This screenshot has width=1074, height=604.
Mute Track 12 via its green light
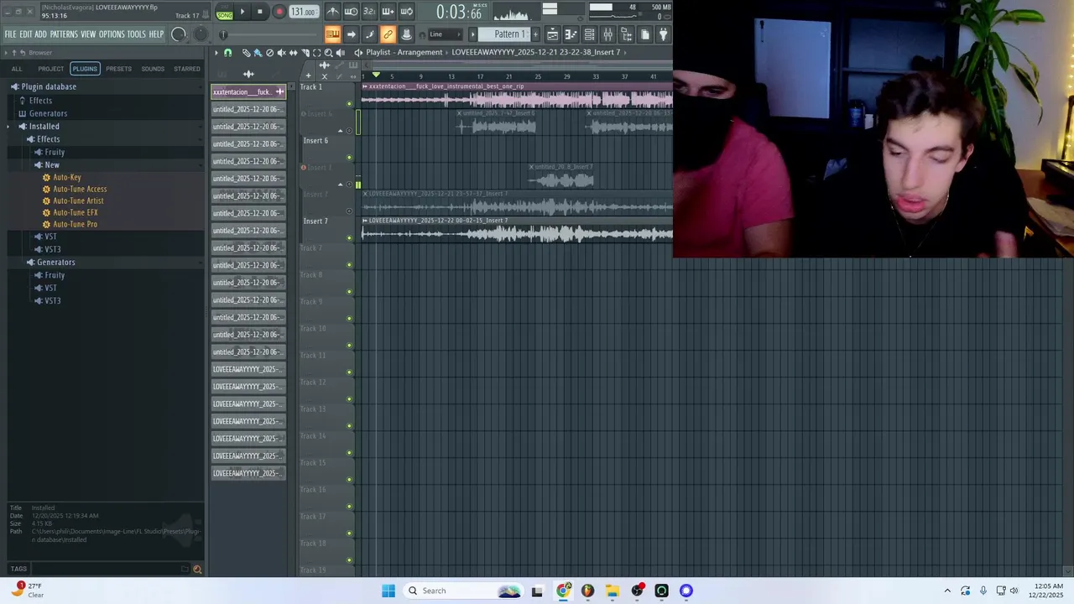click(350, 399)
